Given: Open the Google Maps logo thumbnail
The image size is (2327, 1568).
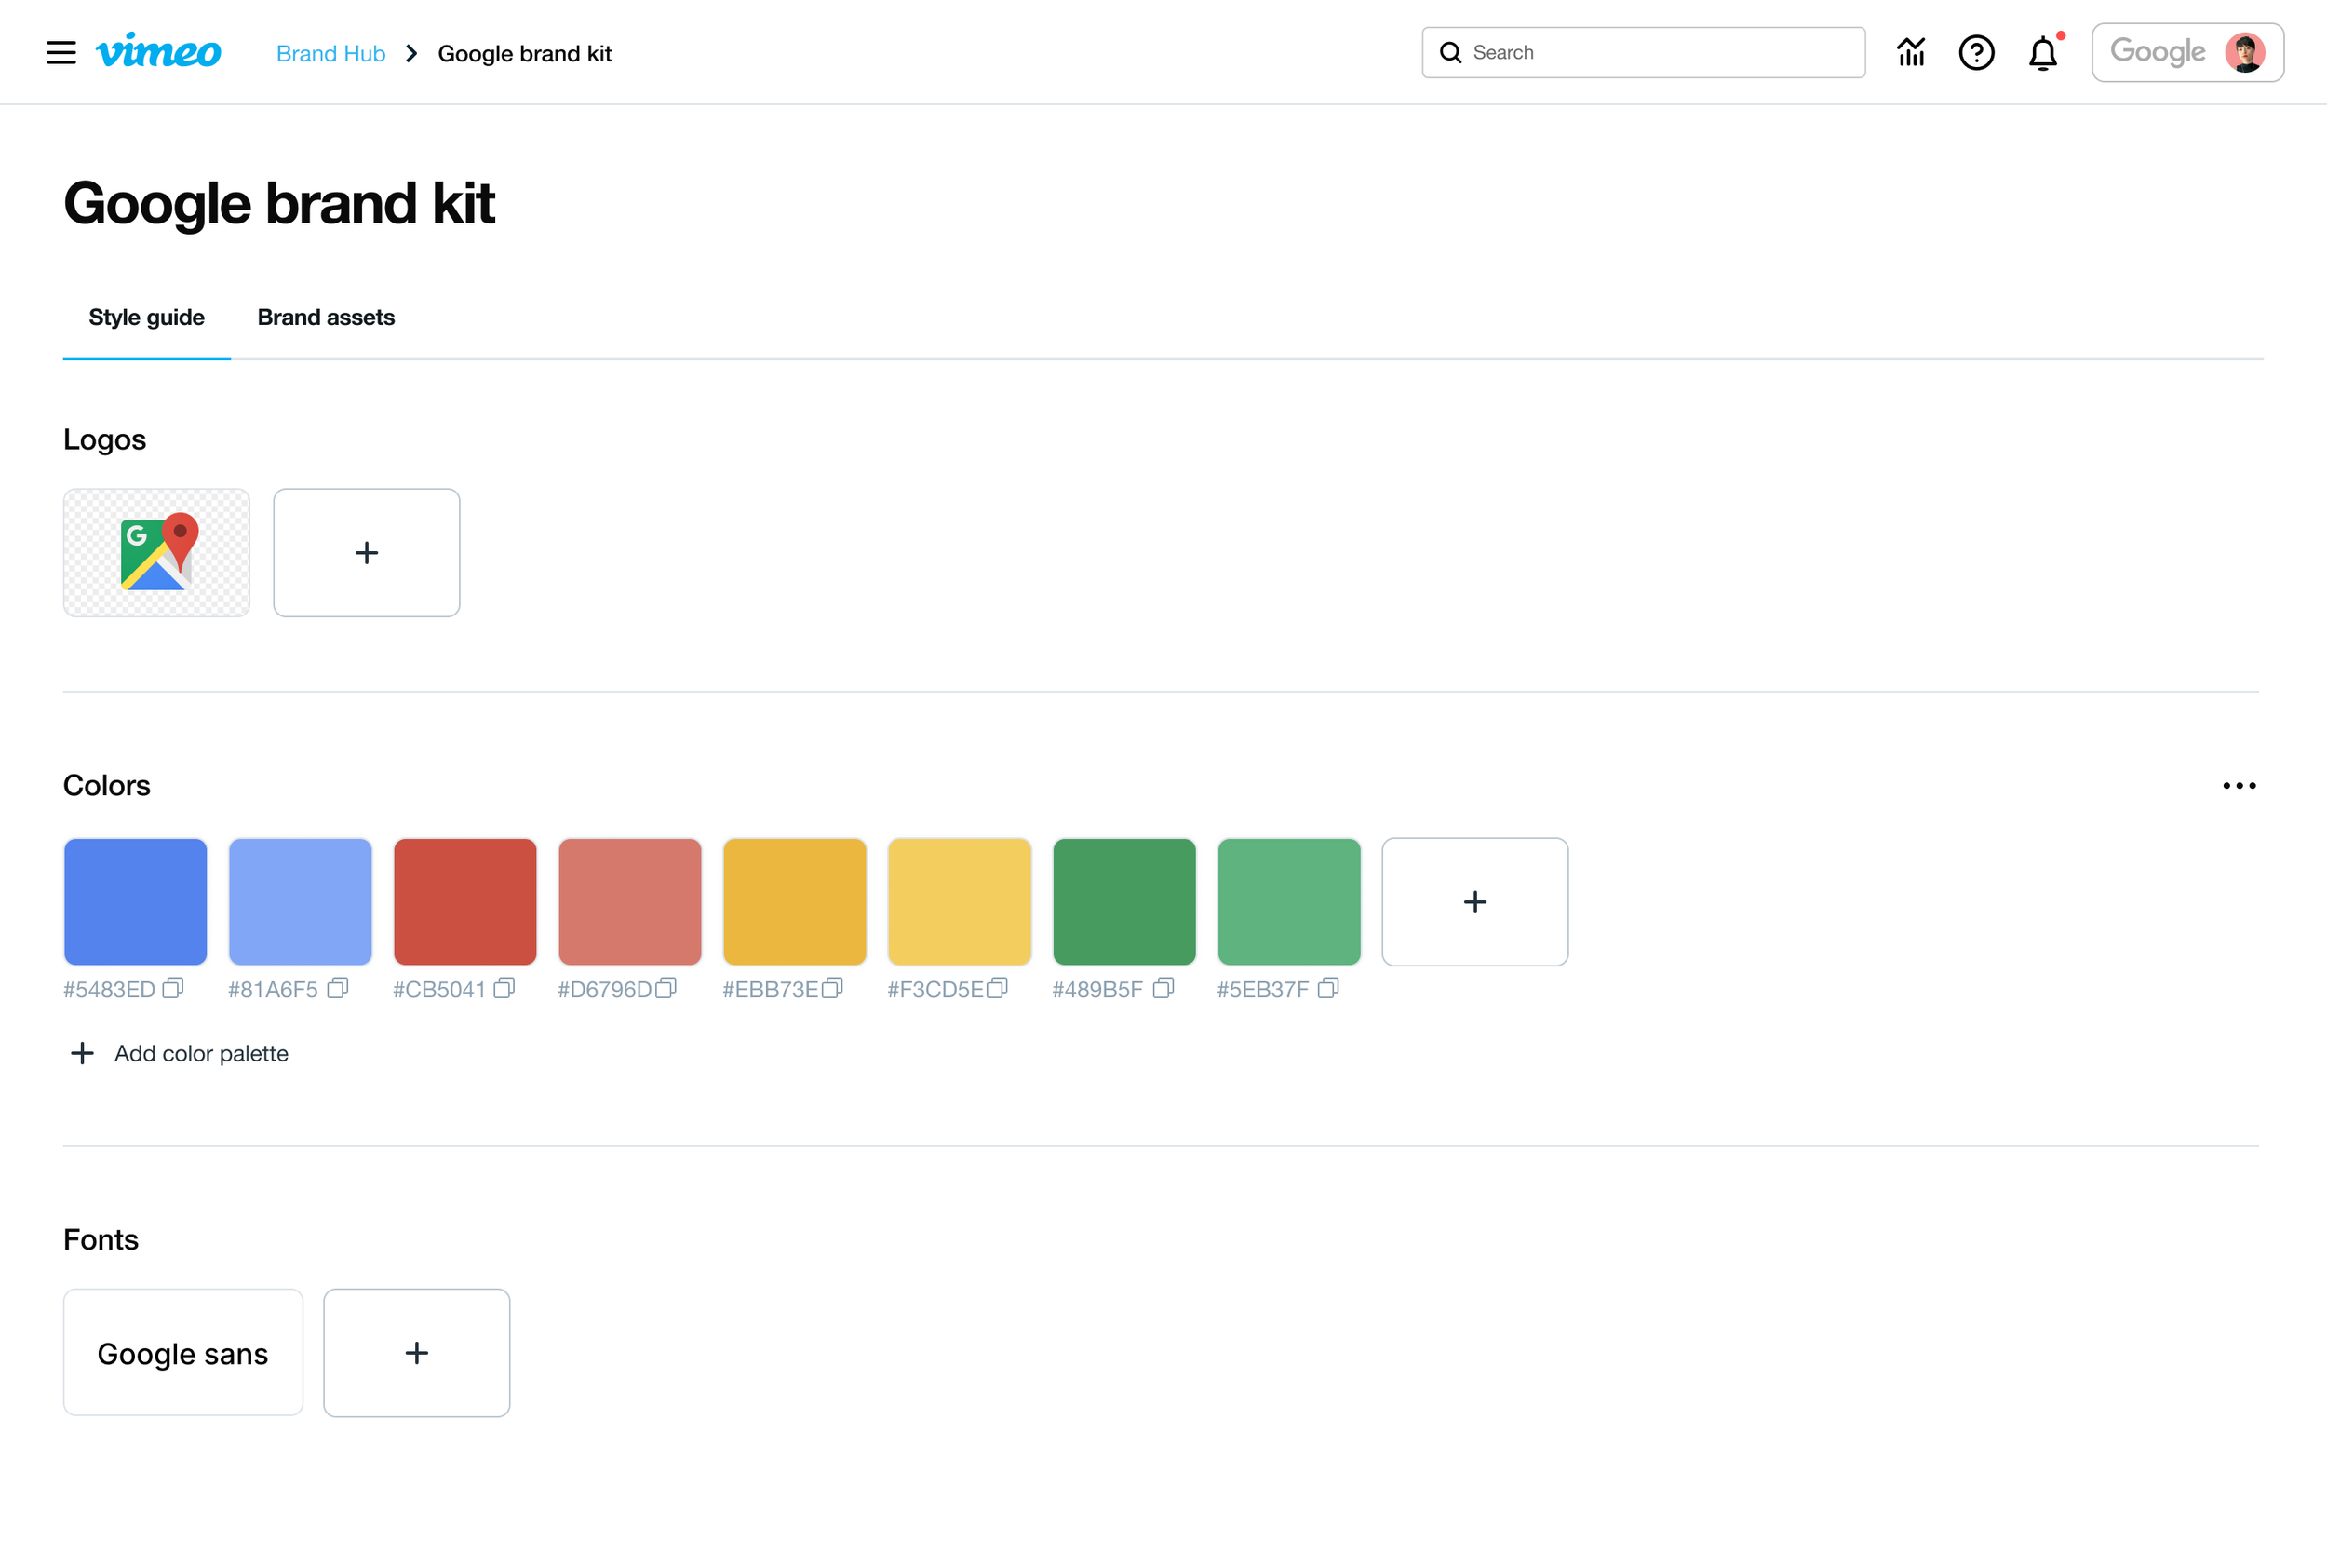Looking at the screenshot, I should pos(157,553).
